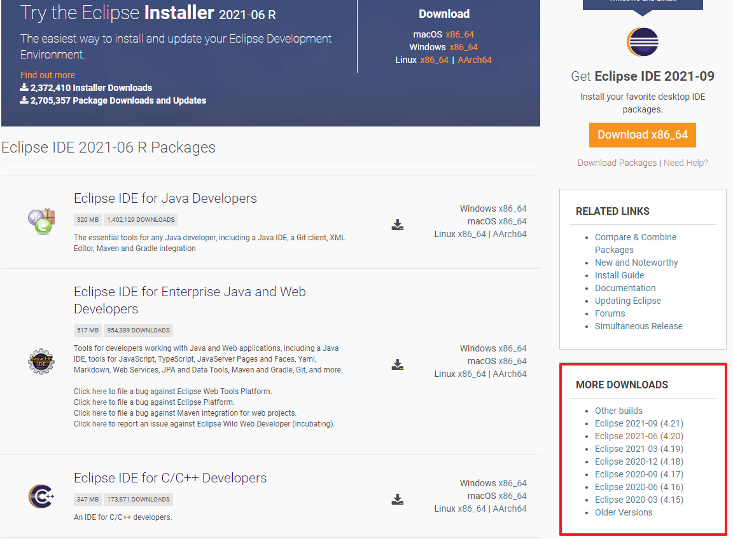Open Eclipse 2020-09 (4.17) link
Viewport: 733px width, 539px height.
tap(639, 474)
